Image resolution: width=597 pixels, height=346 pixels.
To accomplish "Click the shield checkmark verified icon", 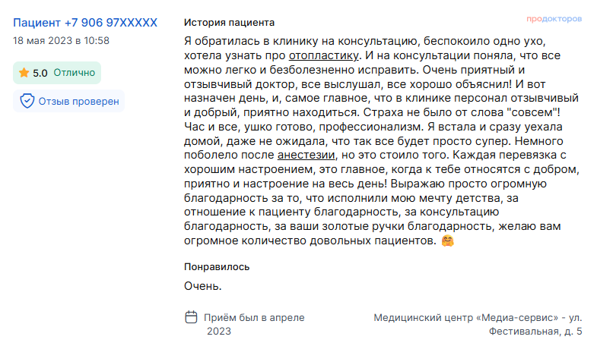I will 27,101.
